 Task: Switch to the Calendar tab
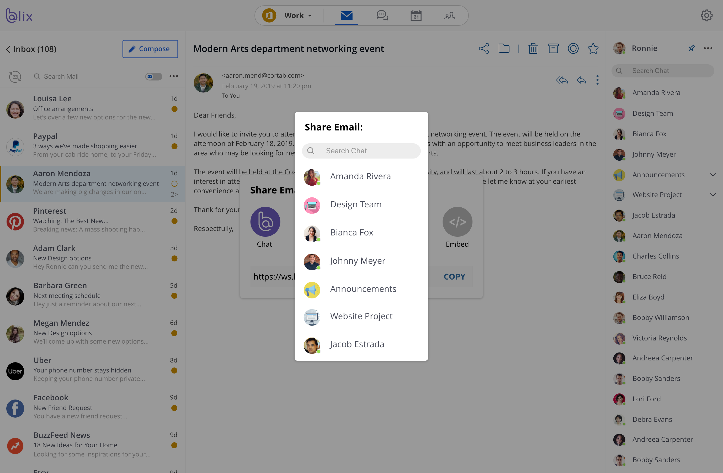[x=416, y=15]
